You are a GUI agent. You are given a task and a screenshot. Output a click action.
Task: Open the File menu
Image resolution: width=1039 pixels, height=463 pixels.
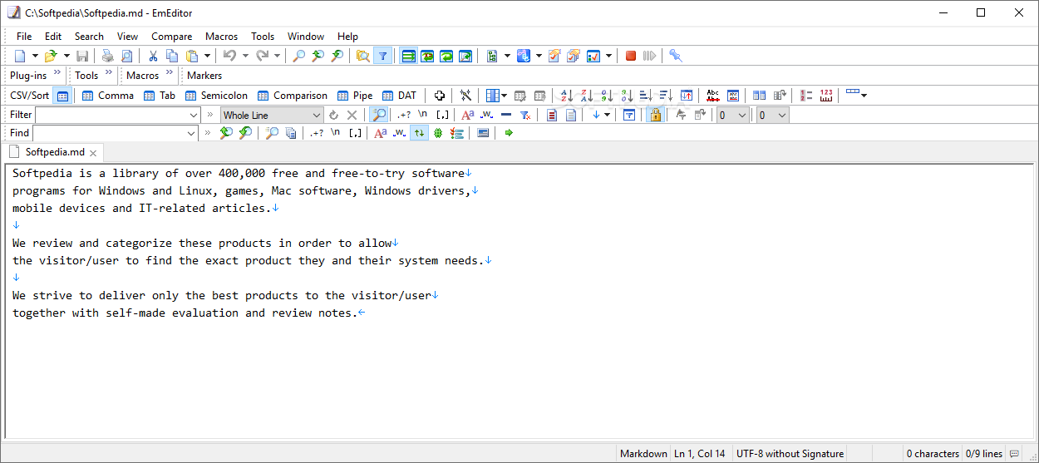[24, 36]
